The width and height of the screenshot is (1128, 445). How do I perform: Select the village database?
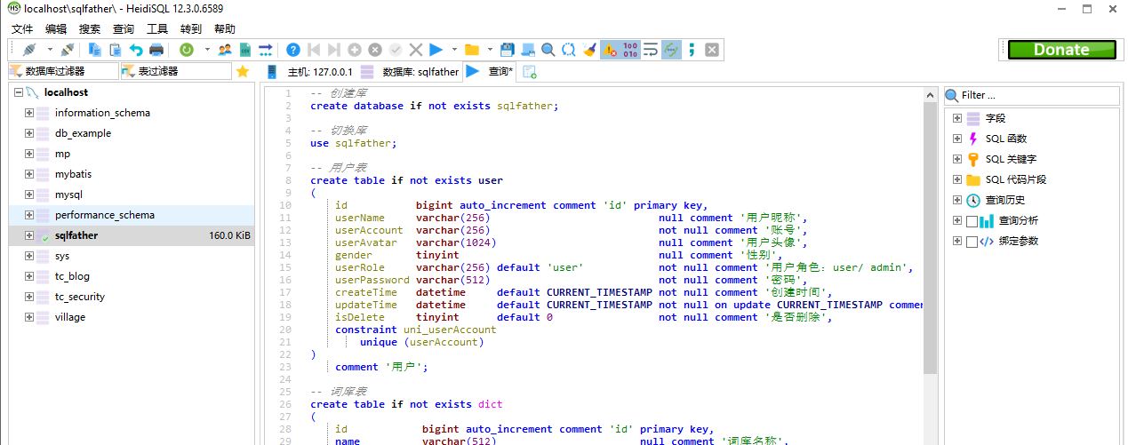tap(70, 317)
